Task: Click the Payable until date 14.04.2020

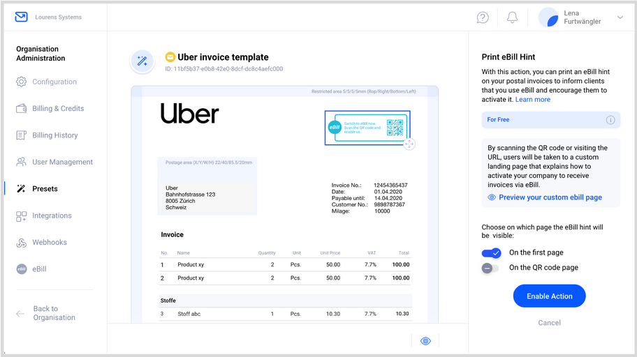Action: [x=388, y=198]
